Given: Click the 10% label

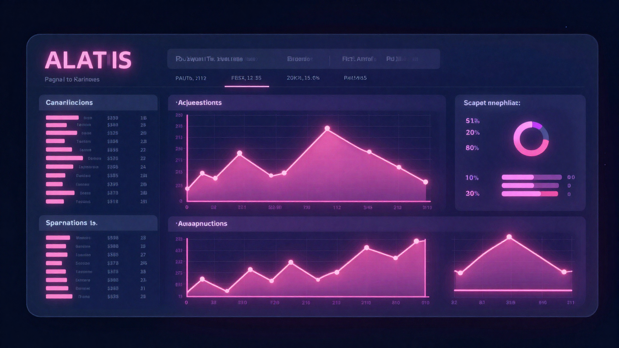Looking at the screenshot, I should point(472,178).
